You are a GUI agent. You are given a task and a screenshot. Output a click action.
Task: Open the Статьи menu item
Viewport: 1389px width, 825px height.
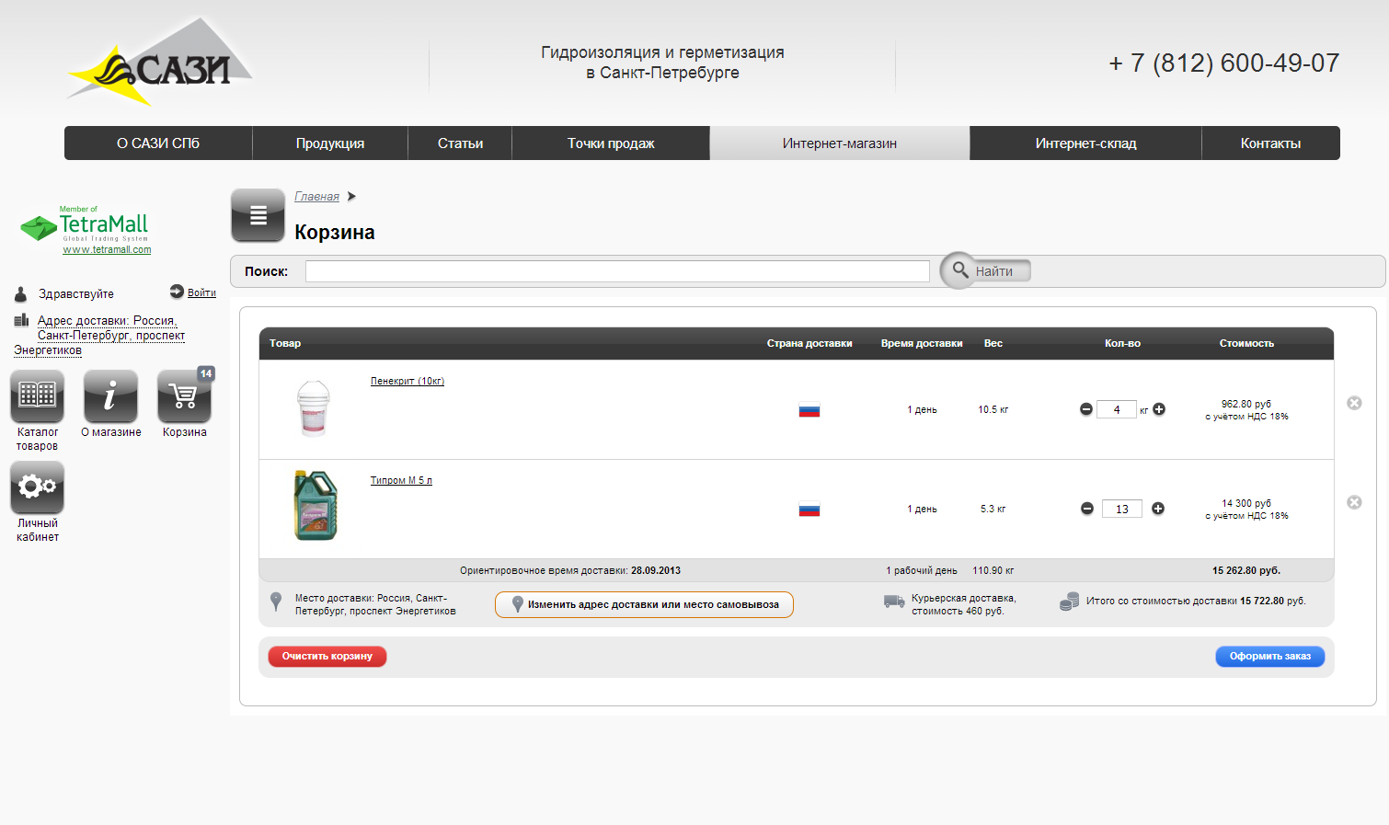[x=460, y=143]
